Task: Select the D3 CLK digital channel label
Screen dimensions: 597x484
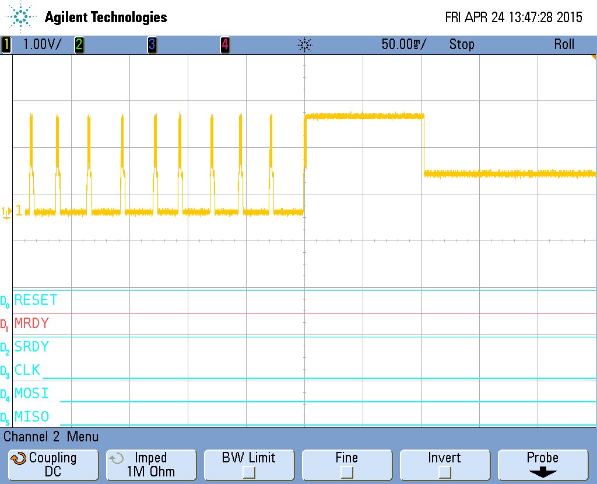Action: tap(27, 370)
